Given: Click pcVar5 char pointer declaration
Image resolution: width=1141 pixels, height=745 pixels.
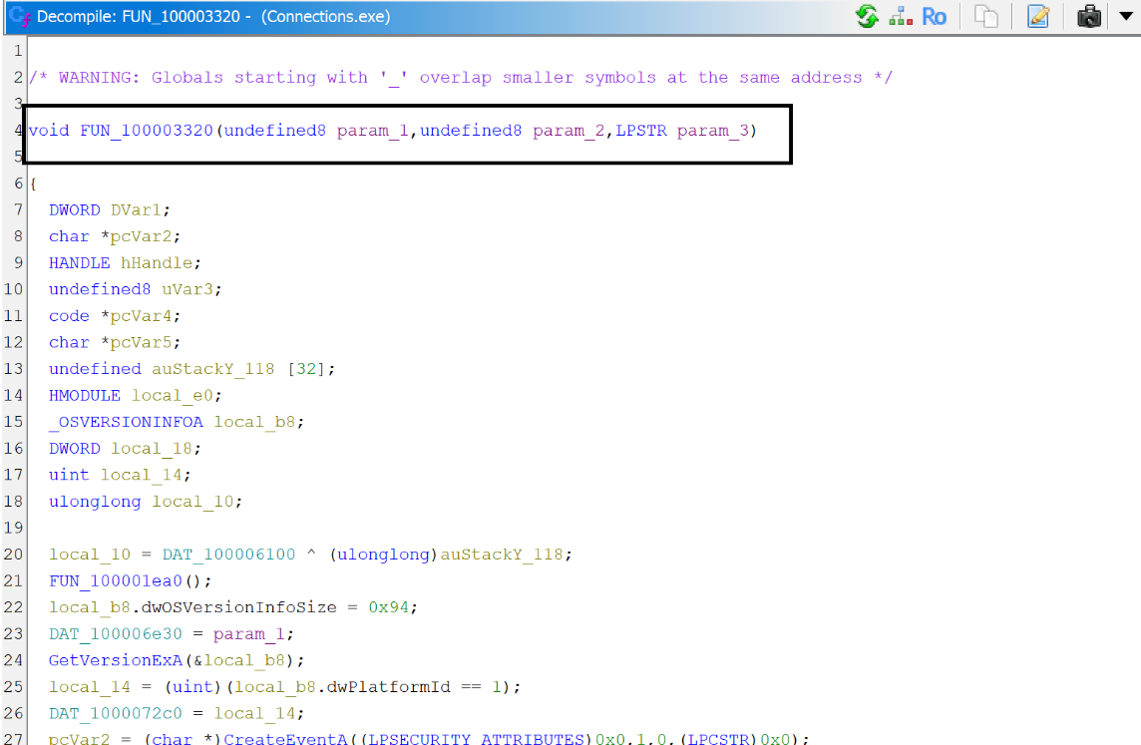Looking at the screenshot, I should 142,342.
